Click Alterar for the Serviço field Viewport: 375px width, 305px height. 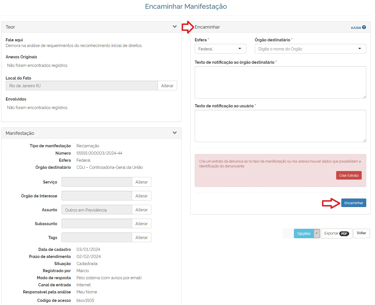click(141, 182)
